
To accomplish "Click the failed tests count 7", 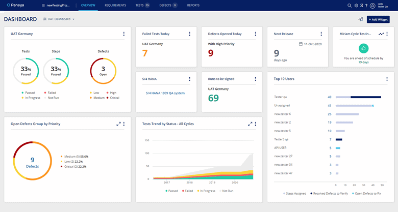I will pos(145,53).
